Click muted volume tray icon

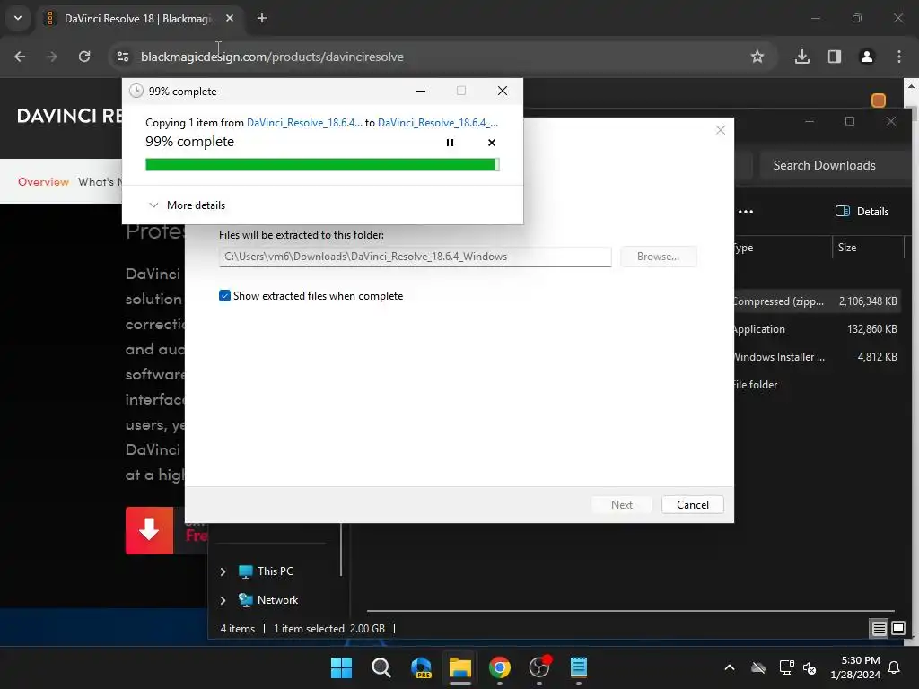[810, 667]
